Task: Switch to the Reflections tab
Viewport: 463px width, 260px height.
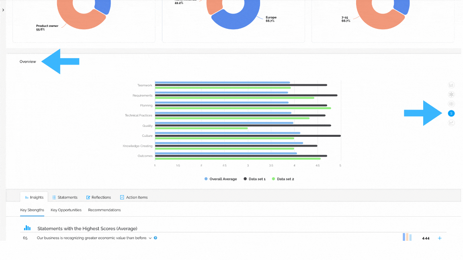Action: tap(98, 197)
